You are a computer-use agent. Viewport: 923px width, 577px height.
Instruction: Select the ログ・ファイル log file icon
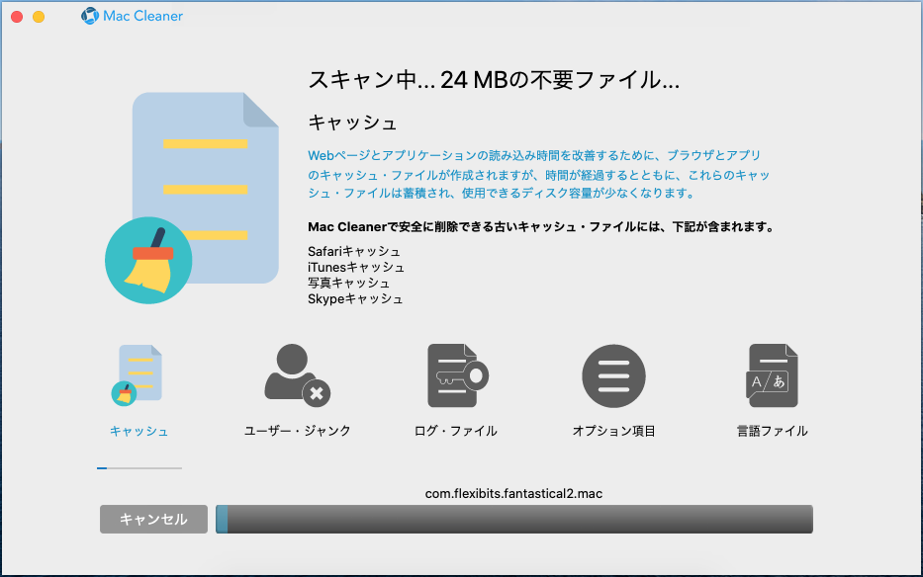point(457,375)
